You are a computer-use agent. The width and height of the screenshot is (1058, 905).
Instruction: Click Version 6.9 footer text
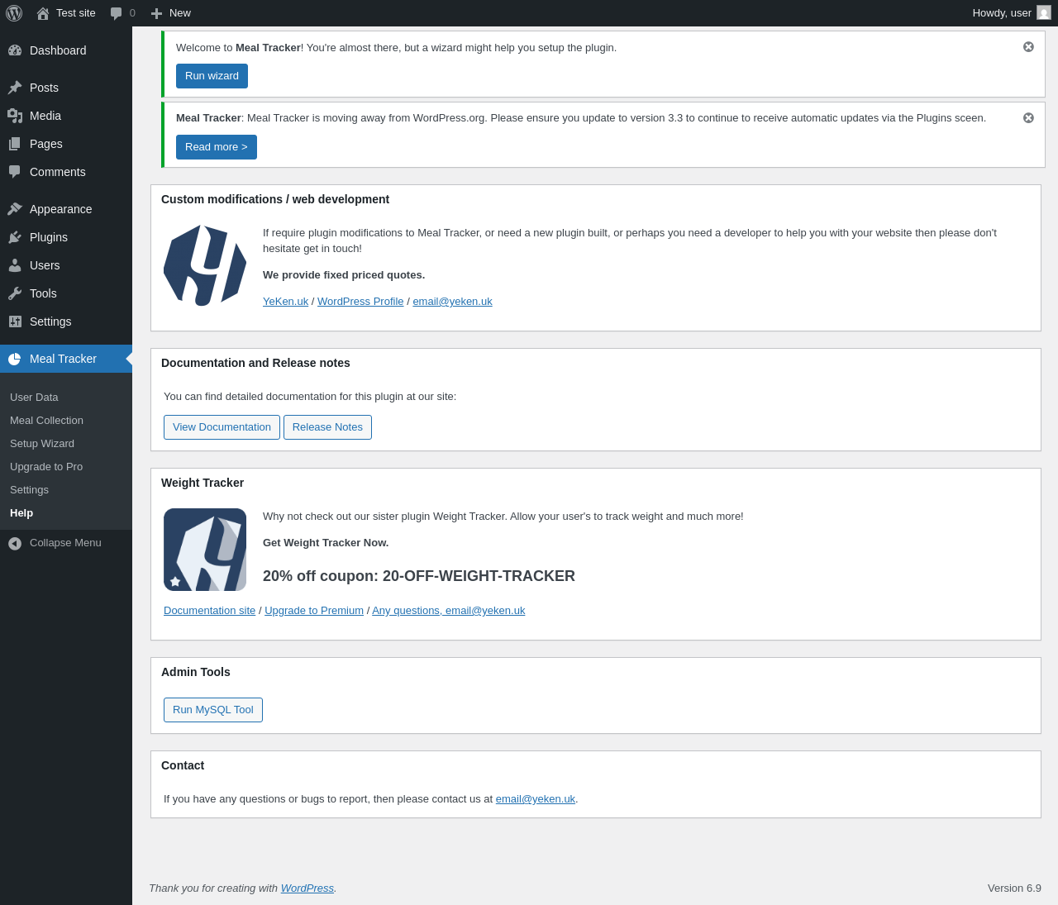(1014, 888)
